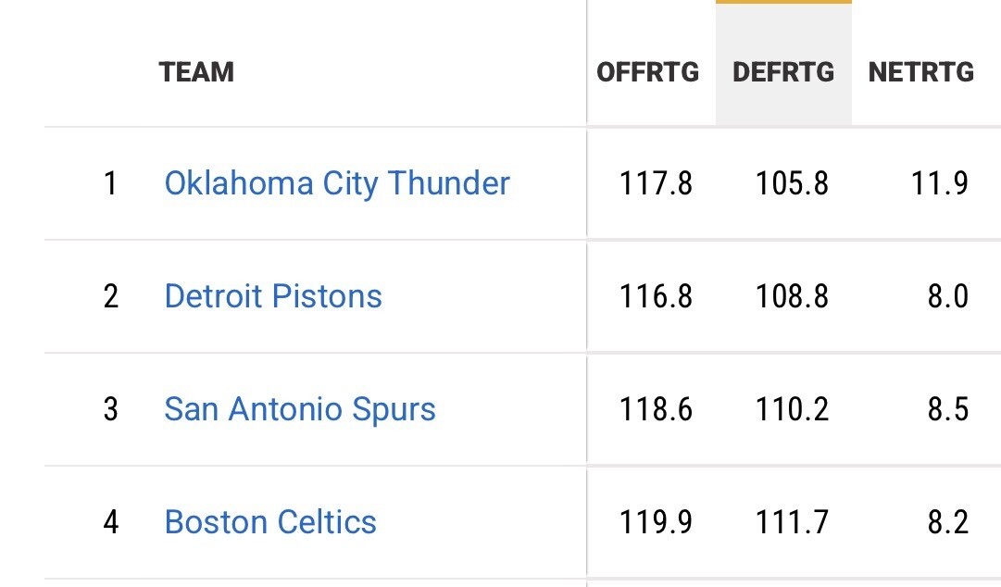The height and width of the screenshot is (587, 1001).
Task: Click the Spurs' 8.5 net rating cell
Action: (x=948, y=409)
